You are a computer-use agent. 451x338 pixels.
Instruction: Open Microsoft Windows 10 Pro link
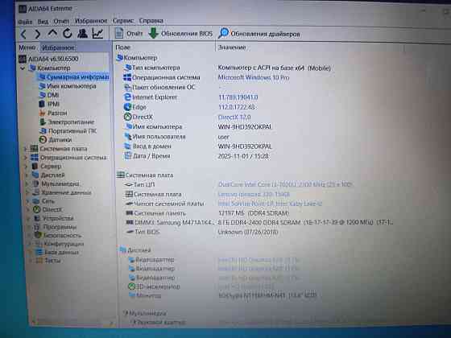click(254, 77)
